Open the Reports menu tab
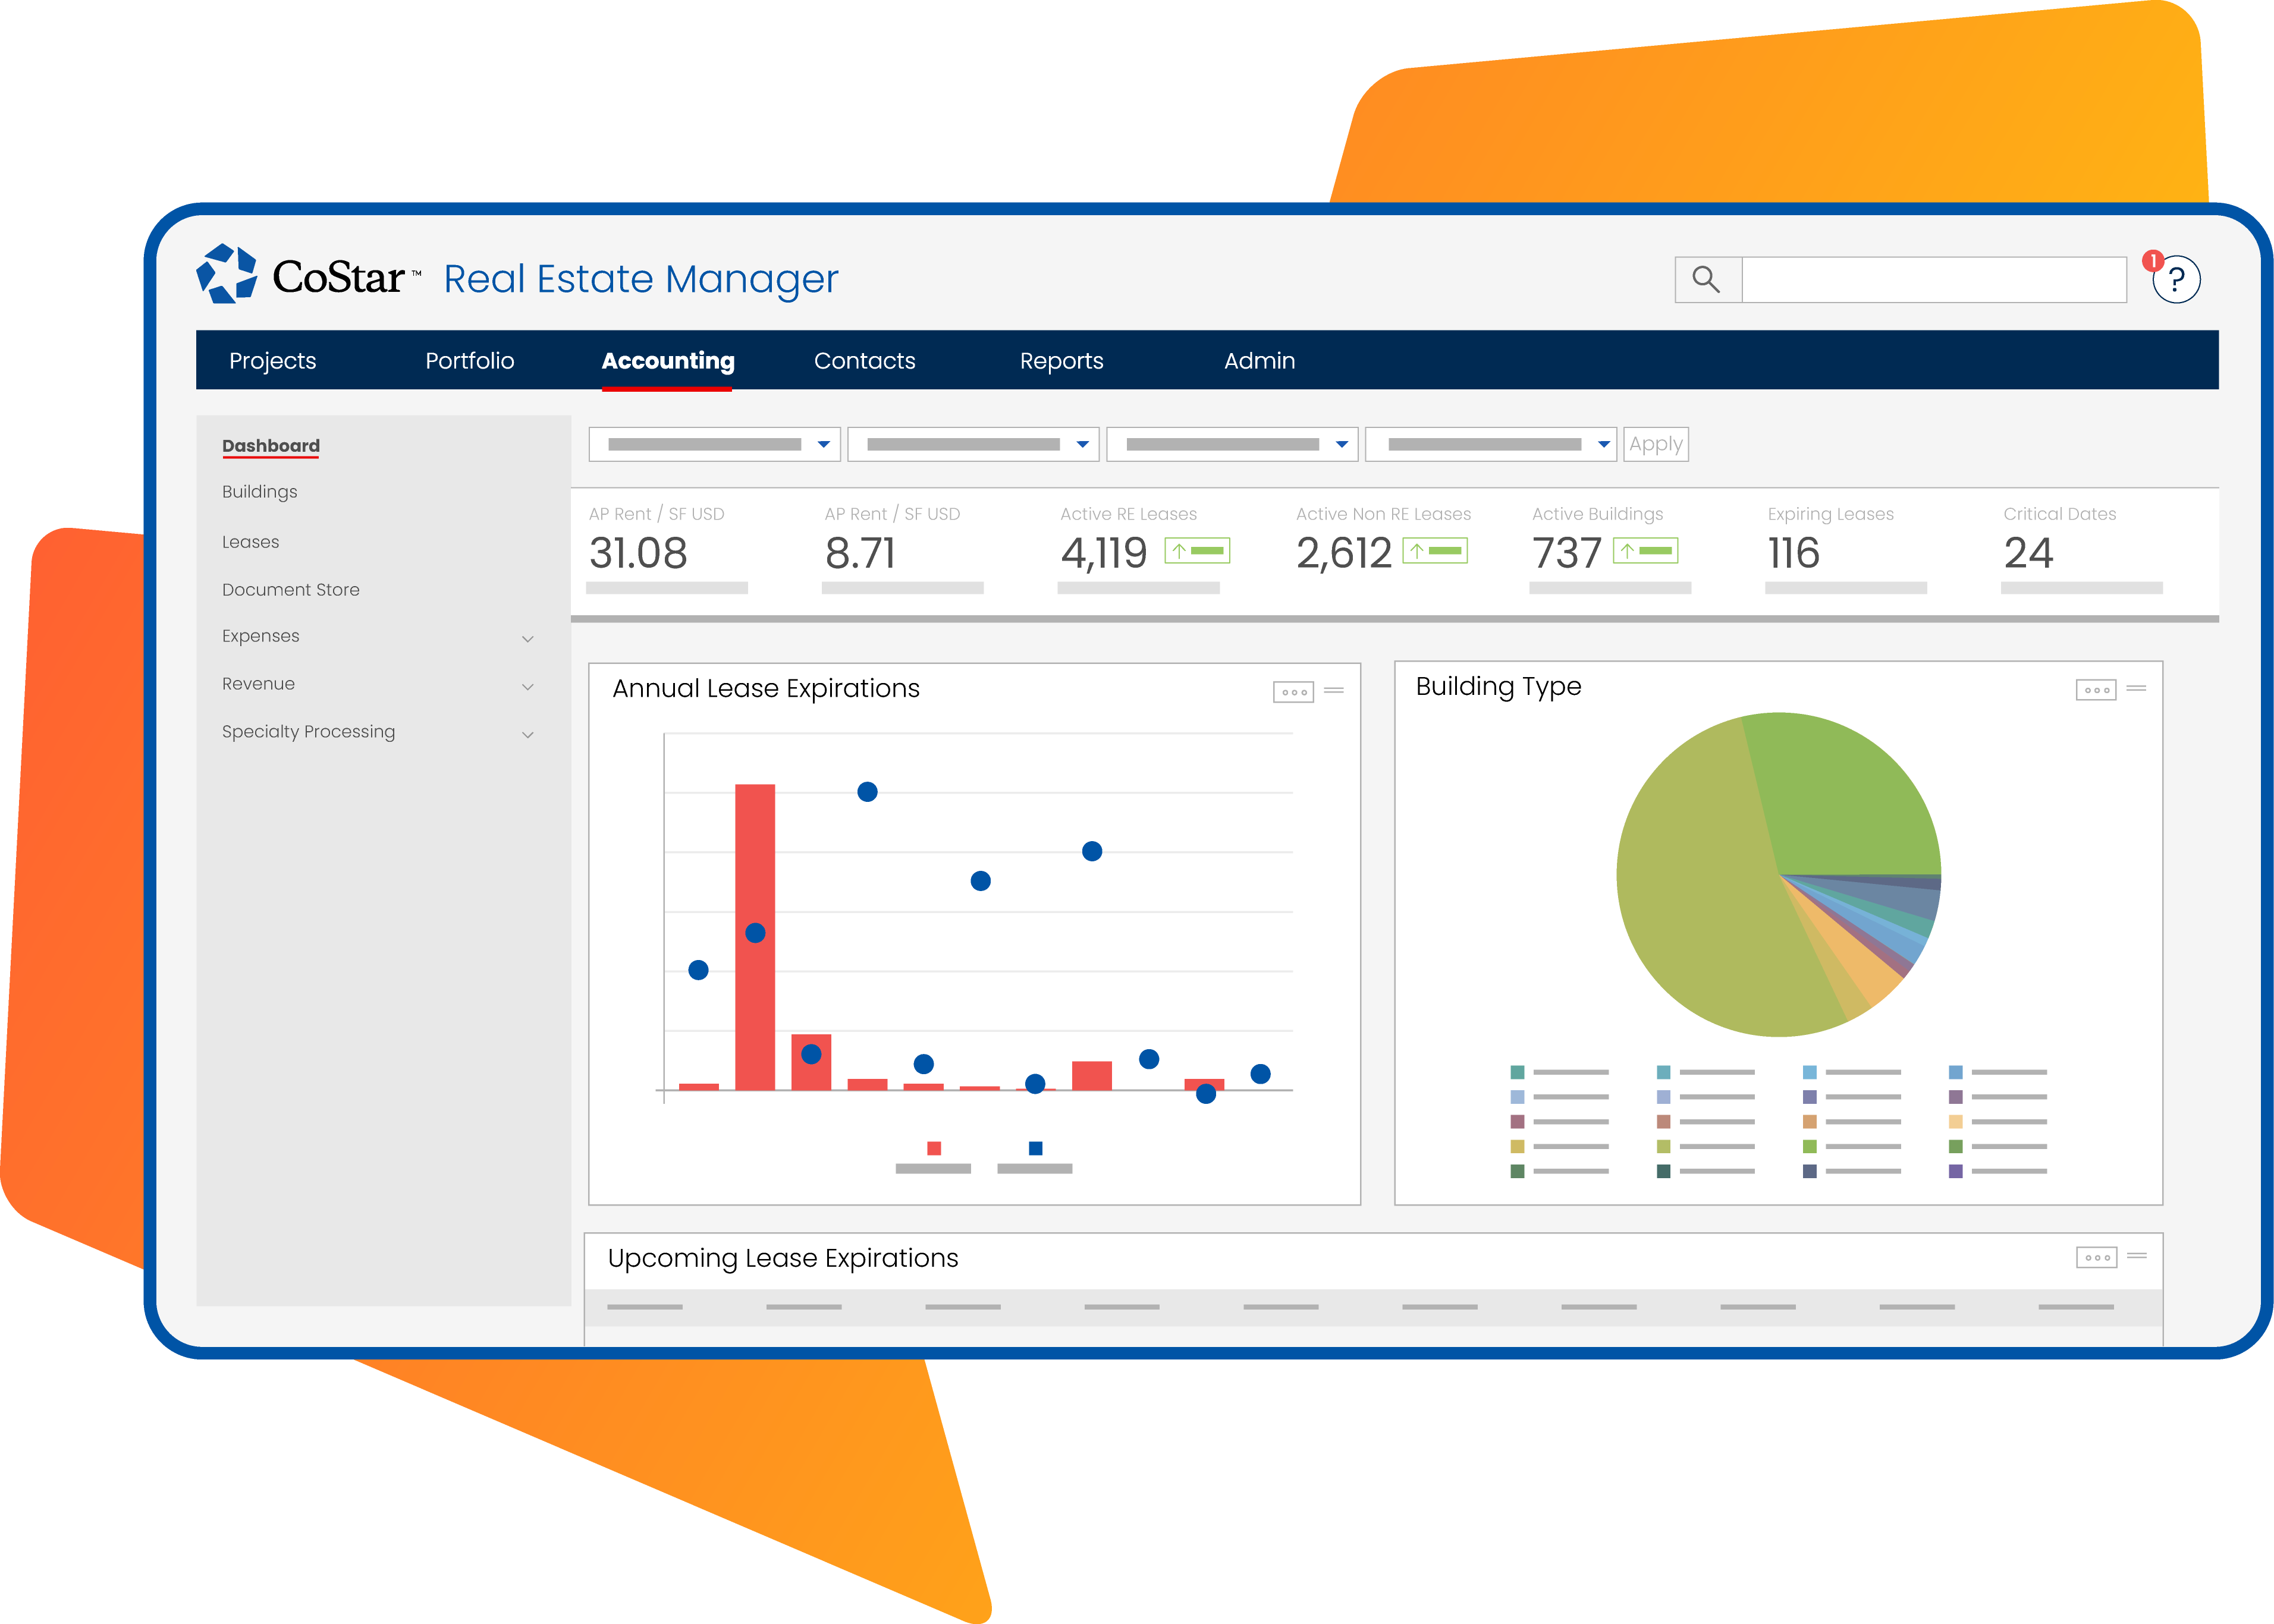Image resolution: width=2274 pixels, height=1624 pixels. (1060, 361)
